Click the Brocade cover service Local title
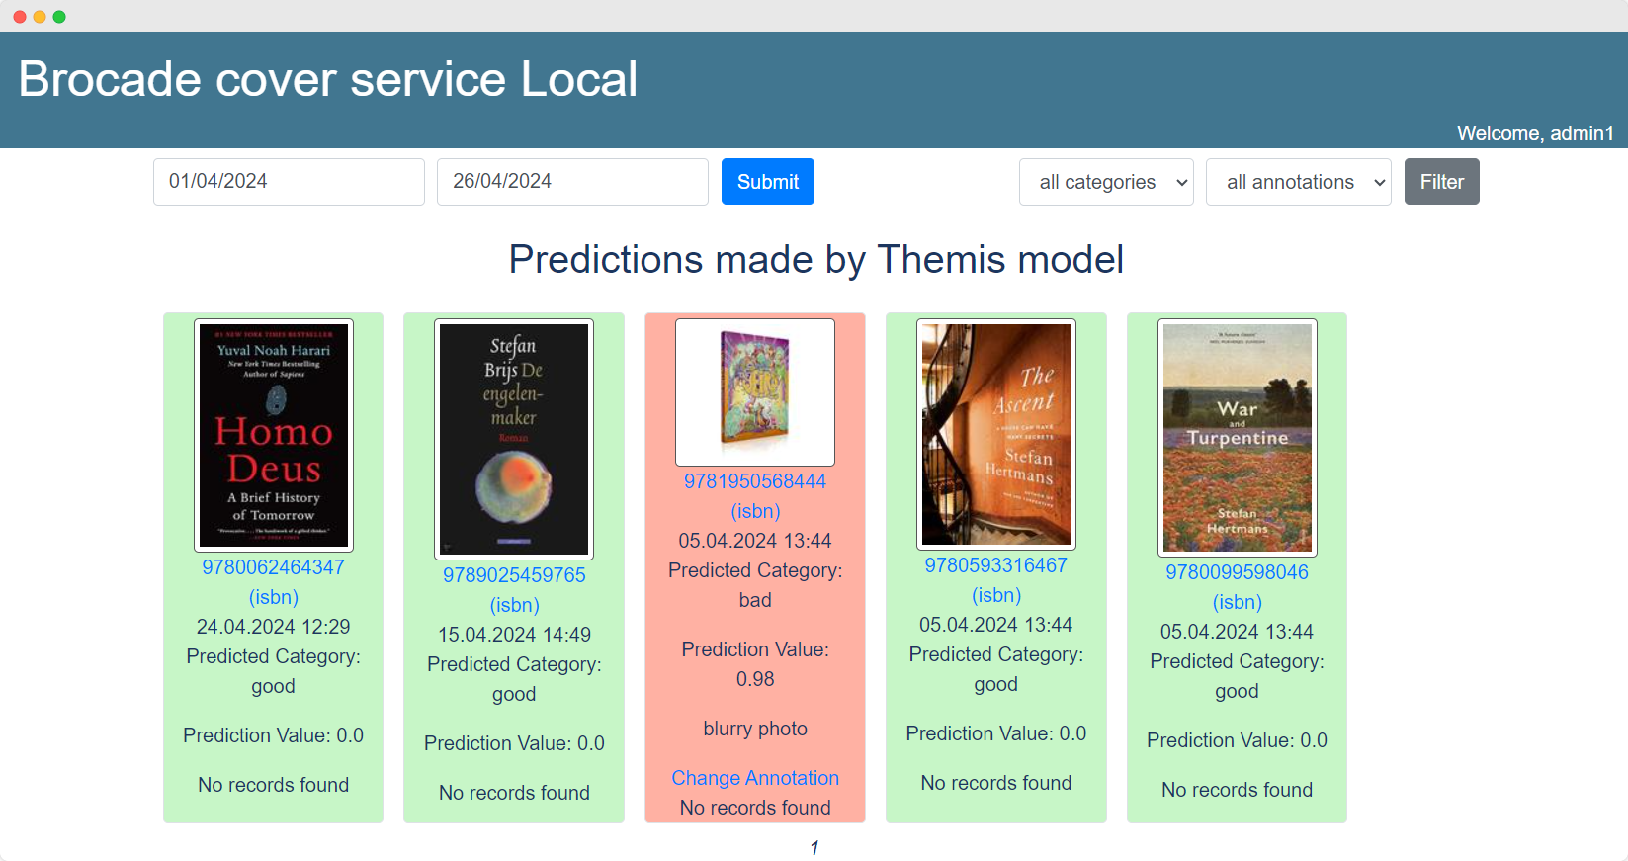The height and width of the screenshot is (861, 1628). (328, 79)
